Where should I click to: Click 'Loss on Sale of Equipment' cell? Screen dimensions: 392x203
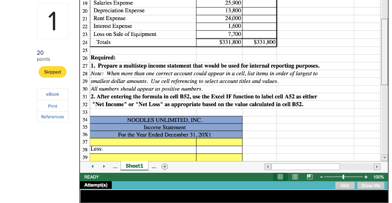143,34
